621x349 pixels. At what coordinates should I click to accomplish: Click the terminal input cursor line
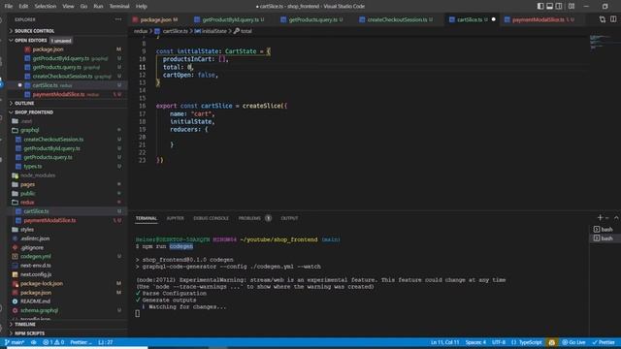138,314
